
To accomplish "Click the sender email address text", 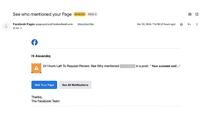I will pyautogui.click(x=54, y=24).
